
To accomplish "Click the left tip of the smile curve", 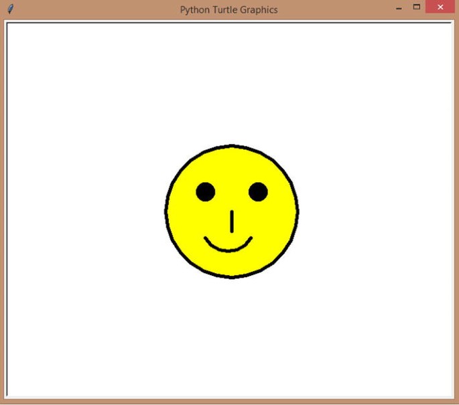I will click(206, 238).
